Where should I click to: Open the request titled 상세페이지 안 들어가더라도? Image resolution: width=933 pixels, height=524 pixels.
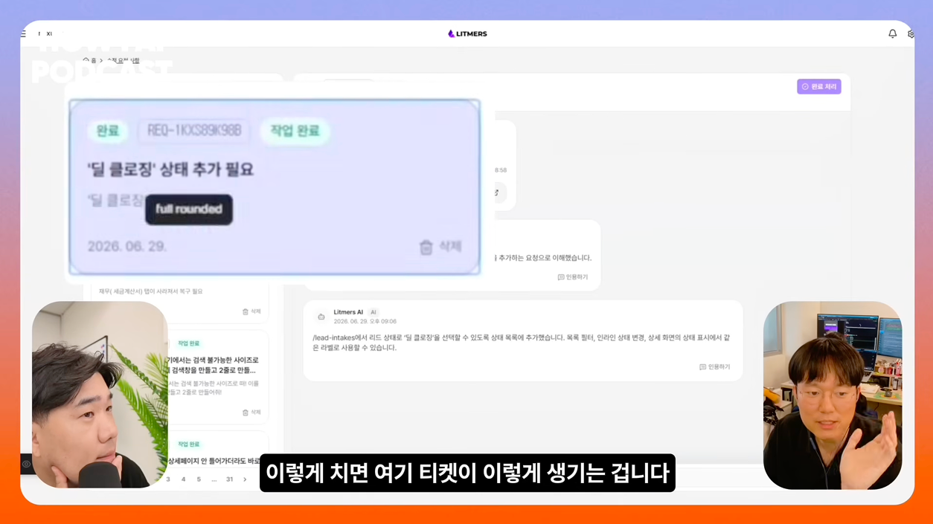[x=214, y=461]
